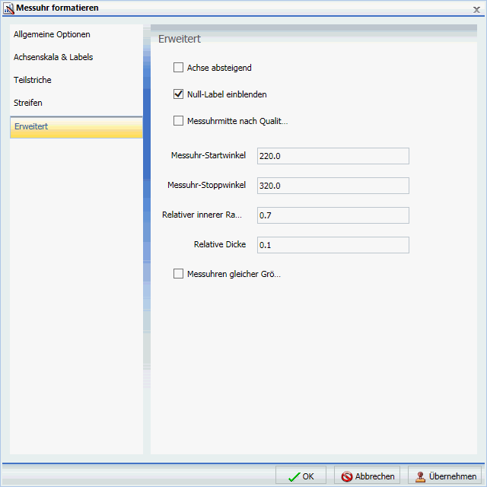Click the Messuhr formatieren title icon

click(x=8, y=8)
